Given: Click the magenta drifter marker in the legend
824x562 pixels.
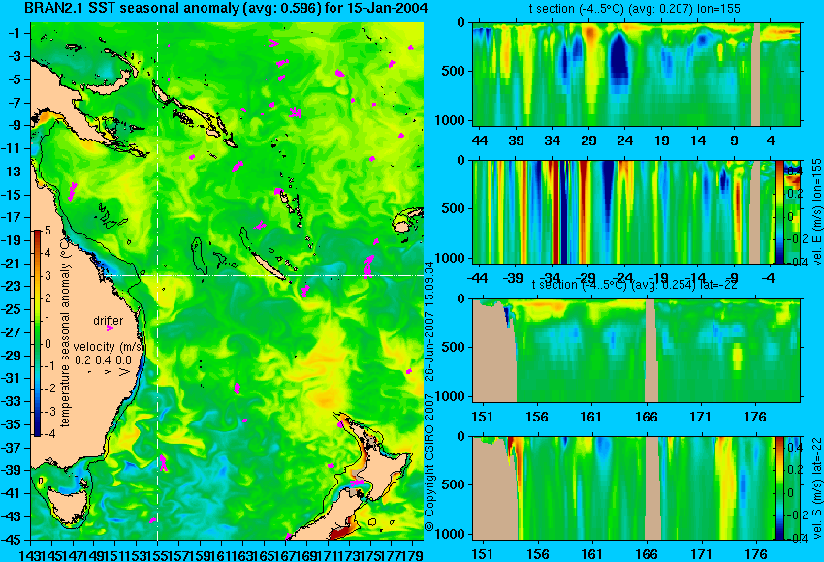Looking at the screenshot, I should tap(110, 328).
